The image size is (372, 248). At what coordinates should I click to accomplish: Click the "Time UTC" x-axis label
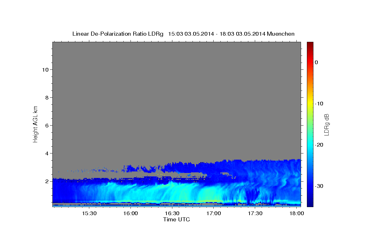pyautogui.click(x=176, y=219)
